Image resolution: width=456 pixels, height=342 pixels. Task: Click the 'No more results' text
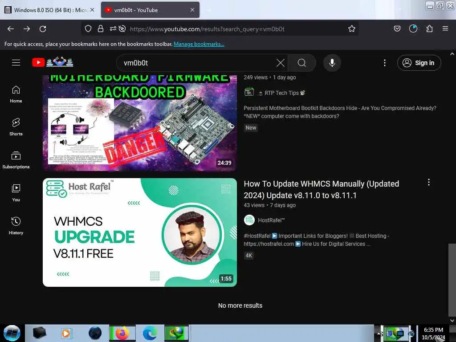(x=240, y=305)
